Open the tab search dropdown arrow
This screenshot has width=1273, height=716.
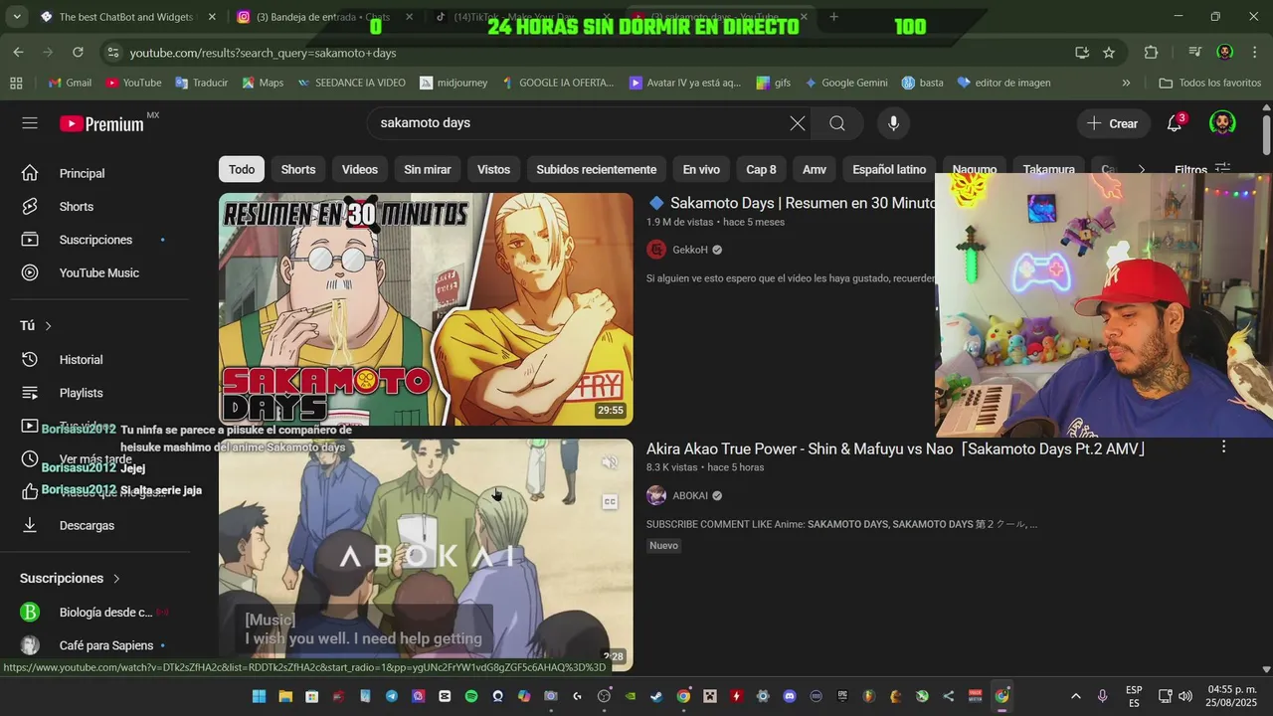16,17
